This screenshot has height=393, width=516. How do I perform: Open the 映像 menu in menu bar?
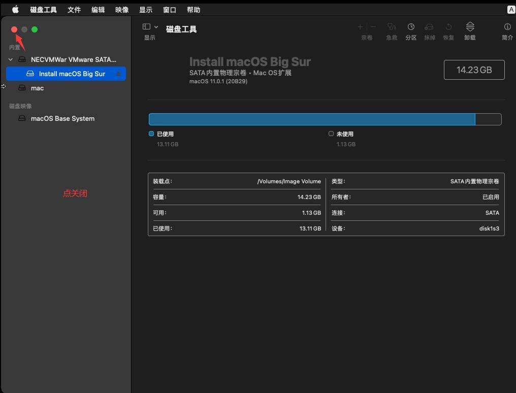click(x=121, y=9)
